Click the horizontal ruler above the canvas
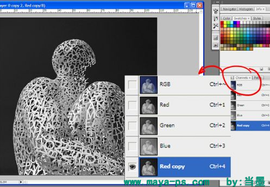 (99, 11)
